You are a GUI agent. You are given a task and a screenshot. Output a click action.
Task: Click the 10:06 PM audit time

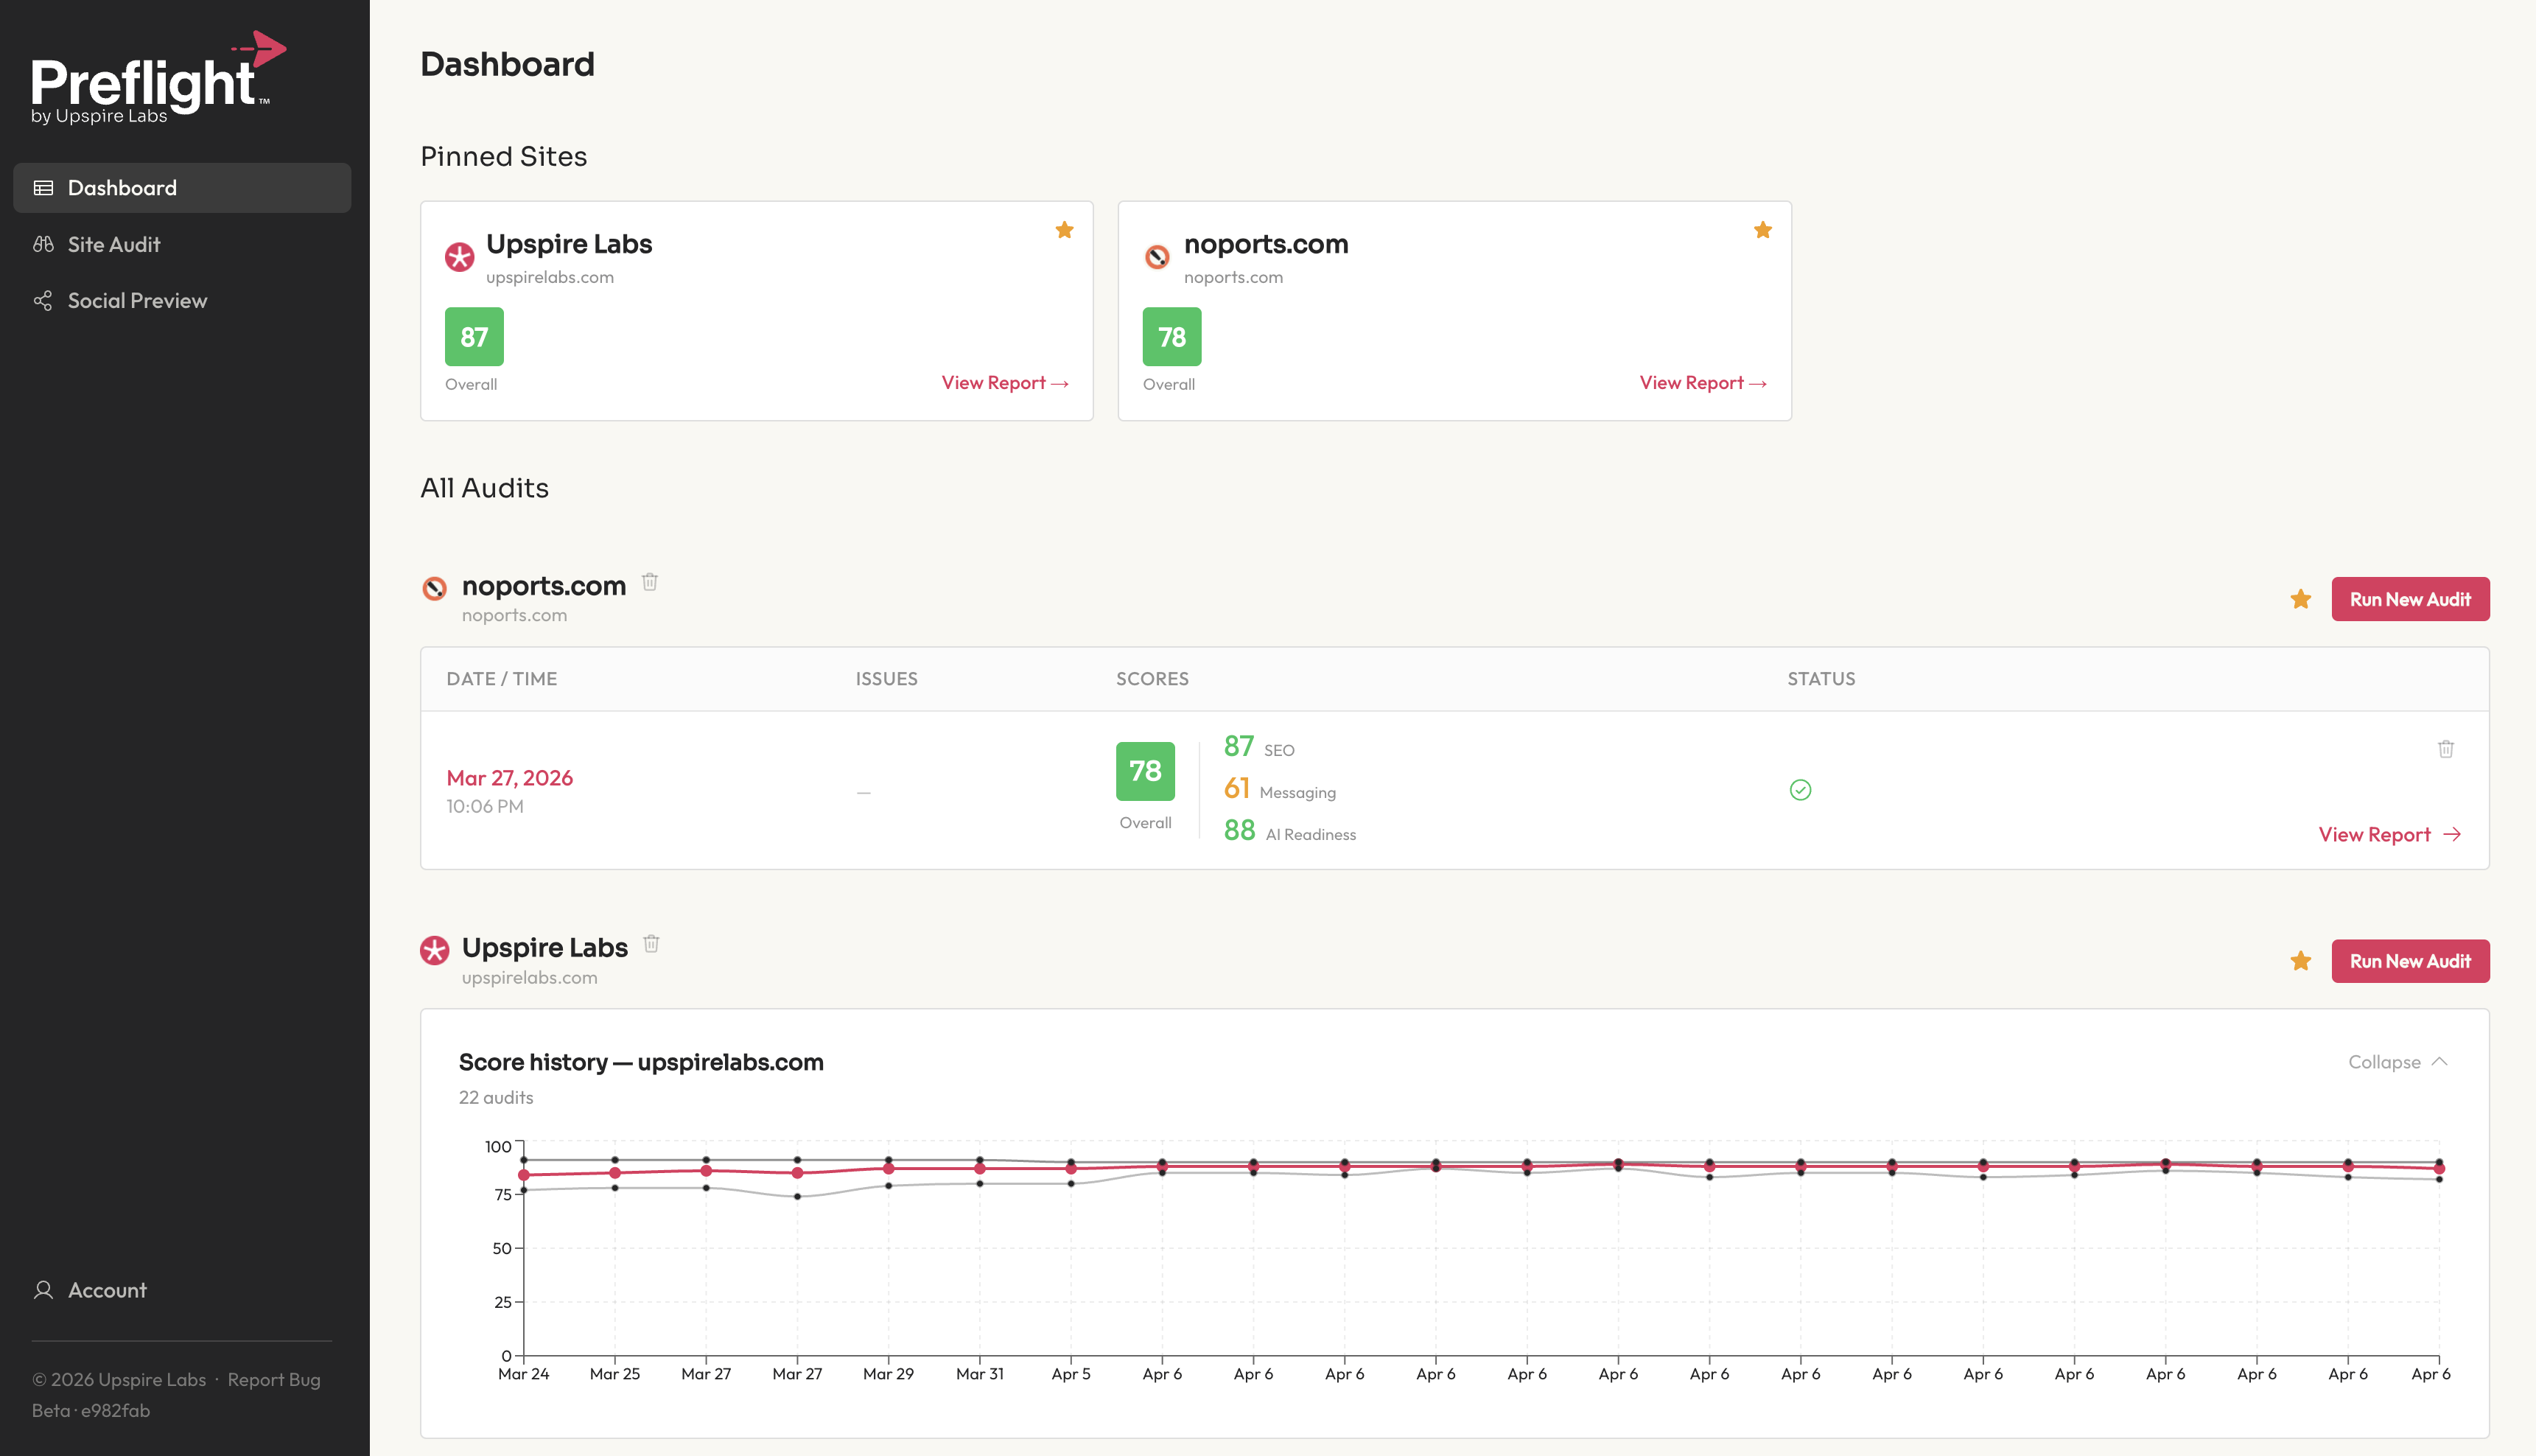(x=485, y=807)
